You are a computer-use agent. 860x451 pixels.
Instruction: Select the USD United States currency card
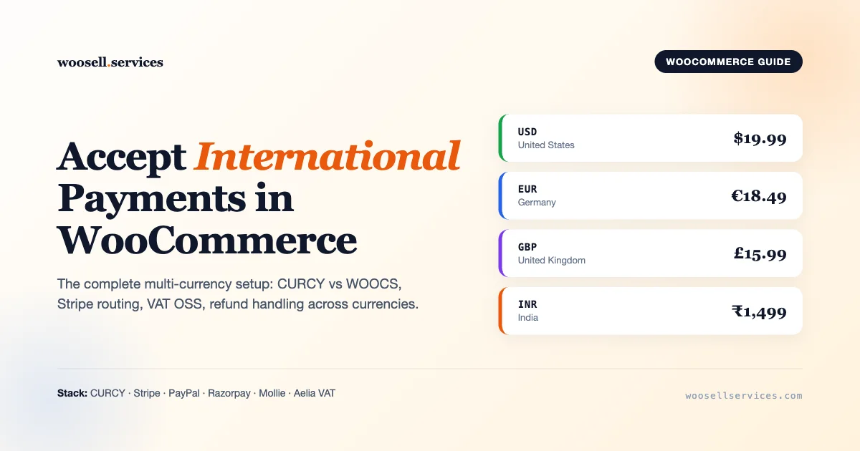pyautogui.click(x=649, y=138)
